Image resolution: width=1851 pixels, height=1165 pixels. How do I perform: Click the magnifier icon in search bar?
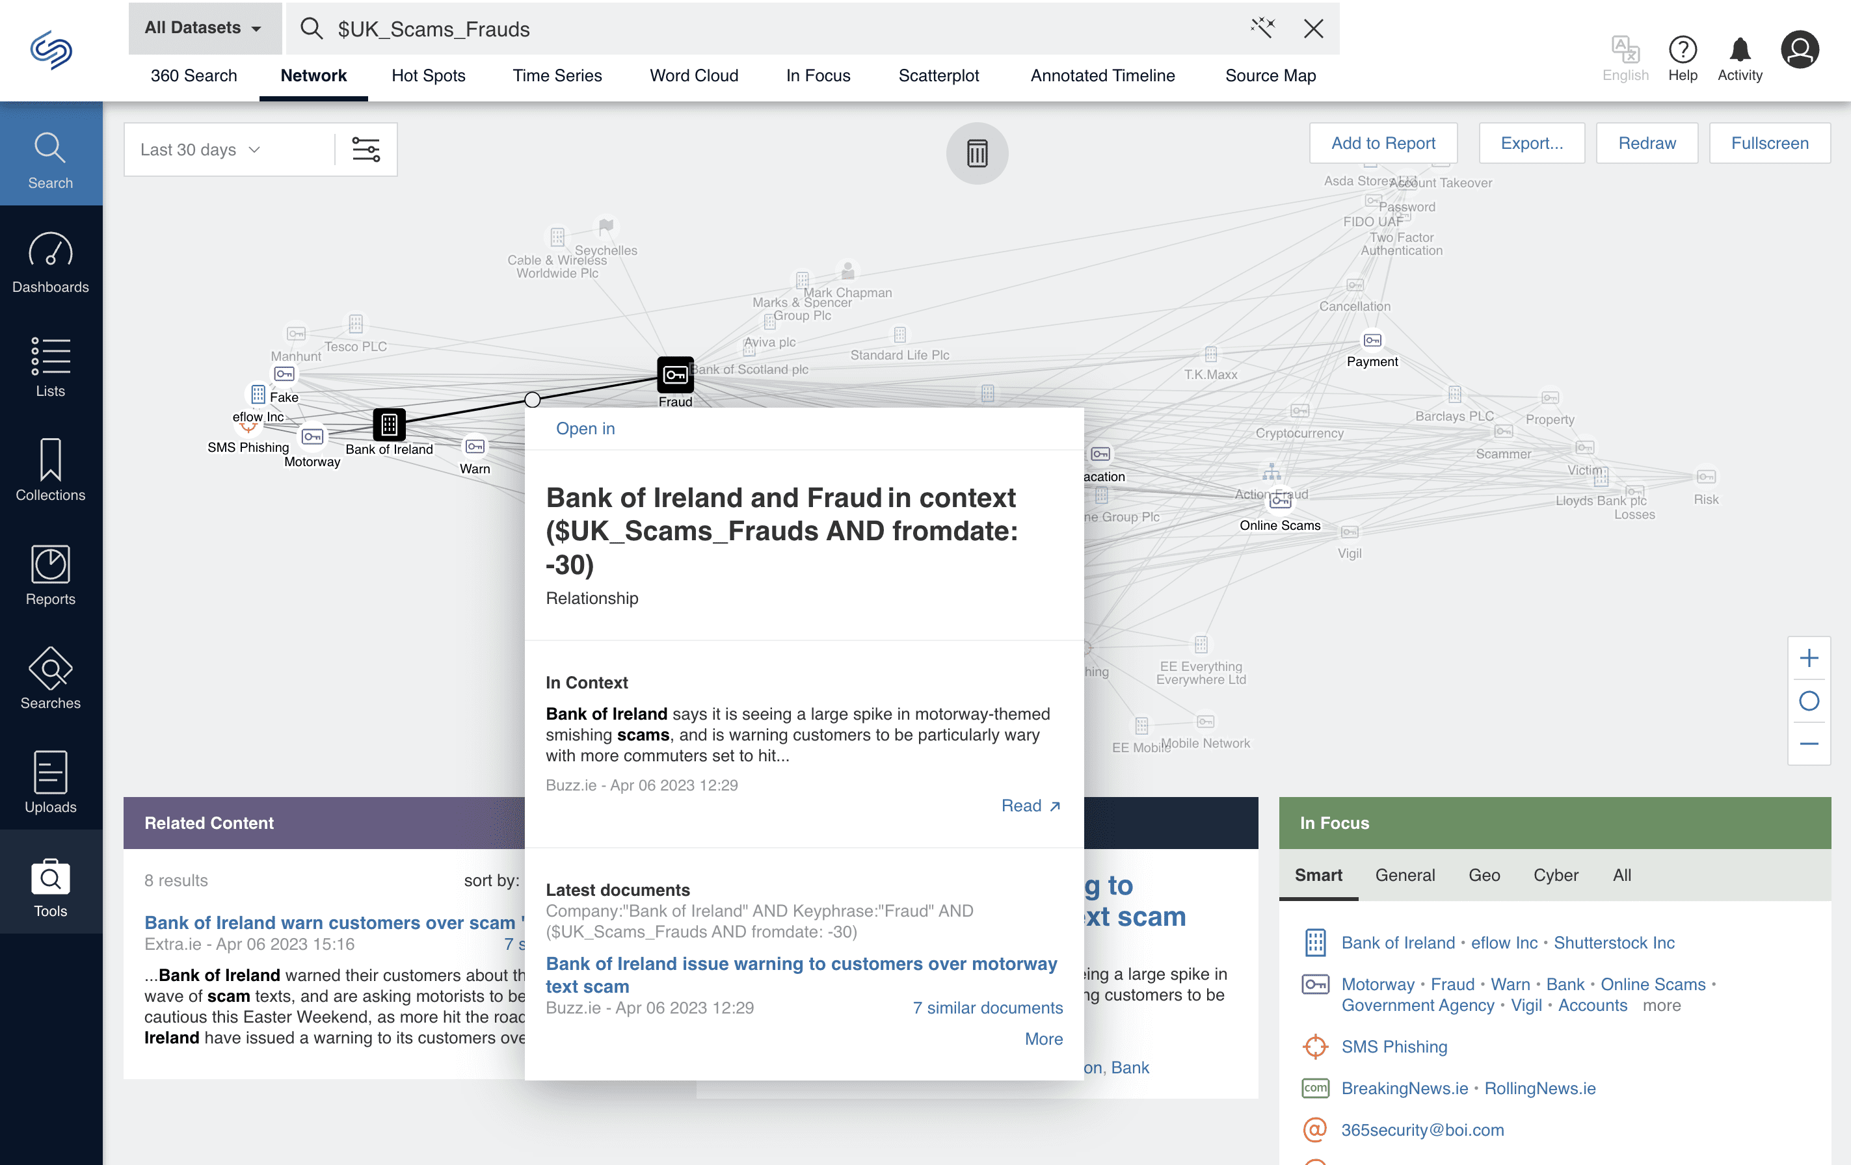[x=310, y=29]
